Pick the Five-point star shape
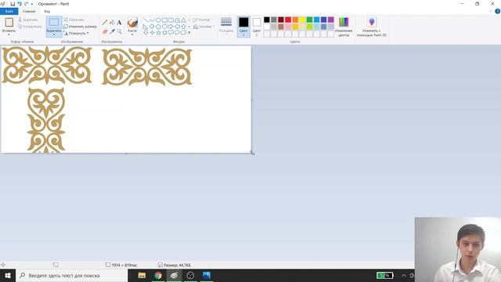Screen dimensions: 501x282 tap(158, 33)
